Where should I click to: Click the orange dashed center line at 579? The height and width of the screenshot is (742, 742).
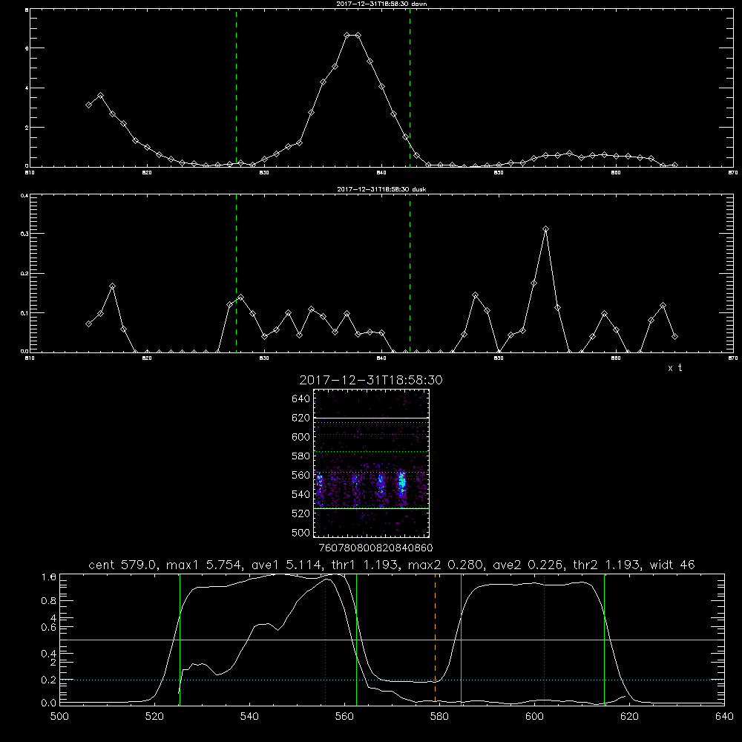tap(436, 639)
